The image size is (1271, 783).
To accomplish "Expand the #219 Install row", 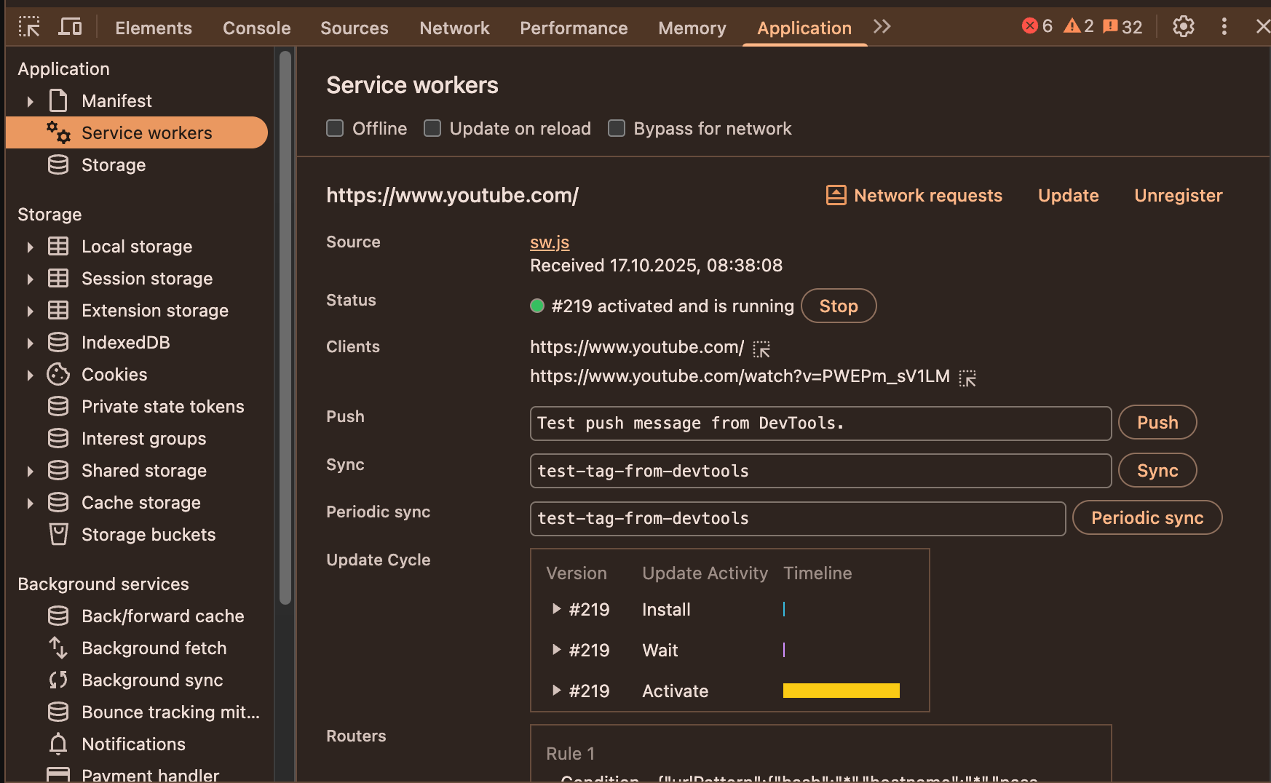I will (x=556, y=609).
